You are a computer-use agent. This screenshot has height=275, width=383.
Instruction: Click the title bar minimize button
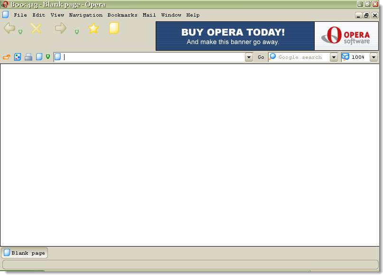coord(360,4)
